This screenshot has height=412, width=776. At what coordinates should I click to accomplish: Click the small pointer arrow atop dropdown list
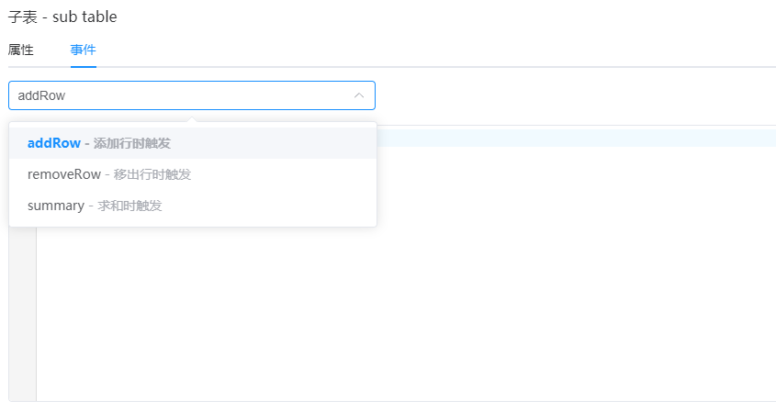(x=192, y=119)
